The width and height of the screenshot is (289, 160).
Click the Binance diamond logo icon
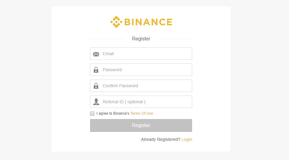pos(116,22)
